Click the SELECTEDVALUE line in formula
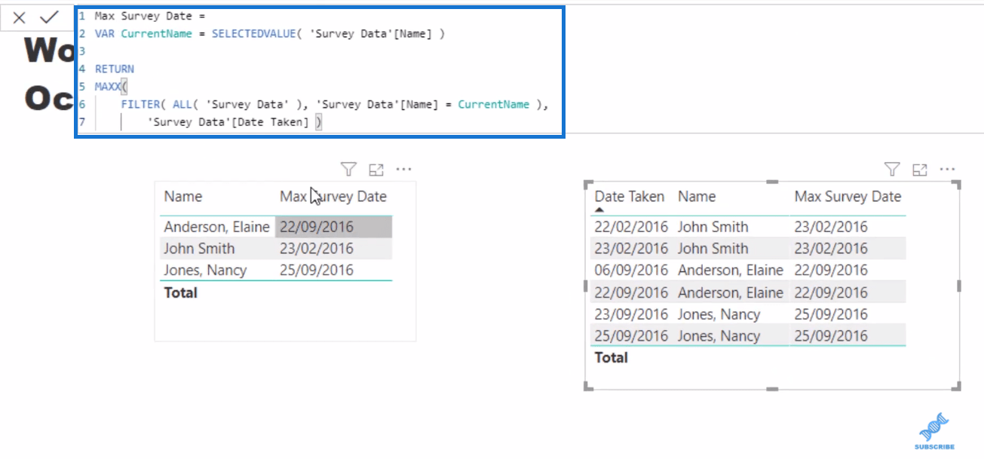 coord(270,34)
